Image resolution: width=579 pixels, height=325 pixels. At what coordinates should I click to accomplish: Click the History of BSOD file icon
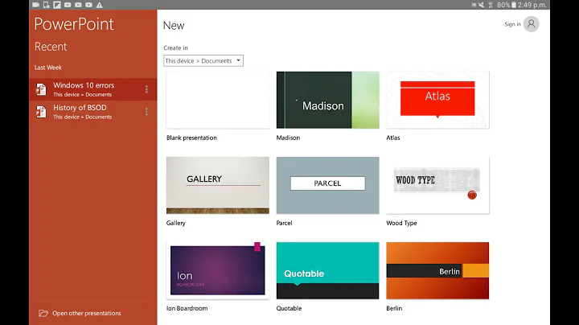pos(41,112)
